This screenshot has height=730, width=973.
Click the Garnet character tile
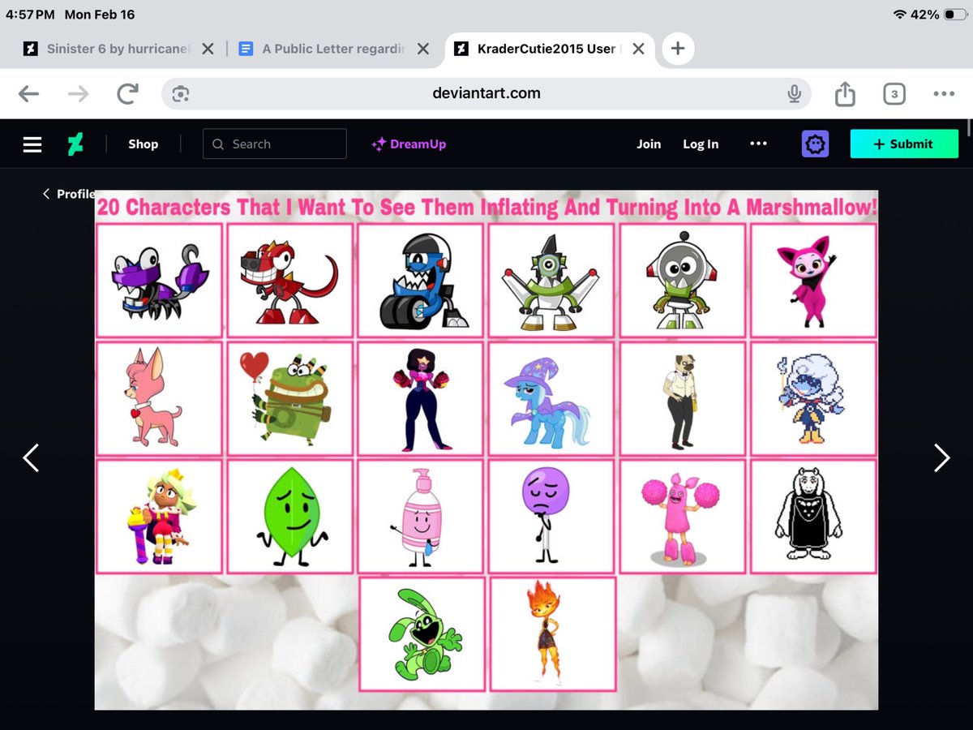[x=421, y=399]
